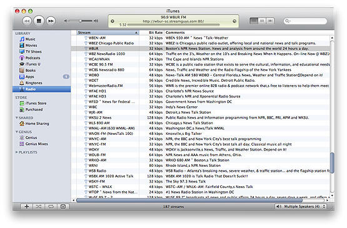
Task: Click the next track fast-forward button
Action: coord(51,21)
